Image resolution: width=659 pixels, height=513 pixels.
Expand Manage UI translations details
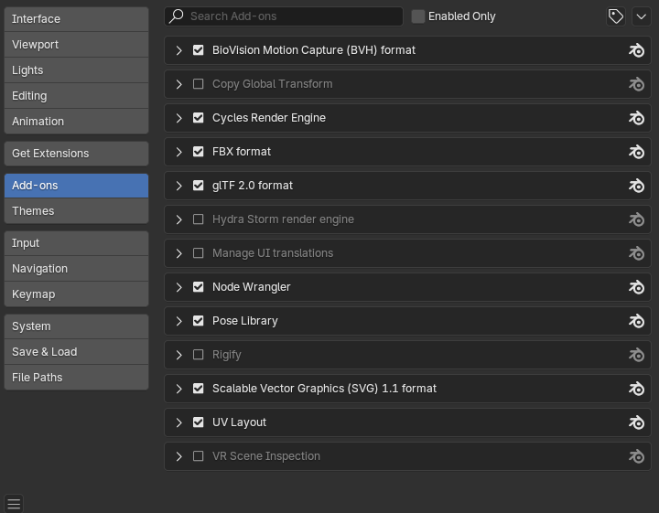(179, 253)
